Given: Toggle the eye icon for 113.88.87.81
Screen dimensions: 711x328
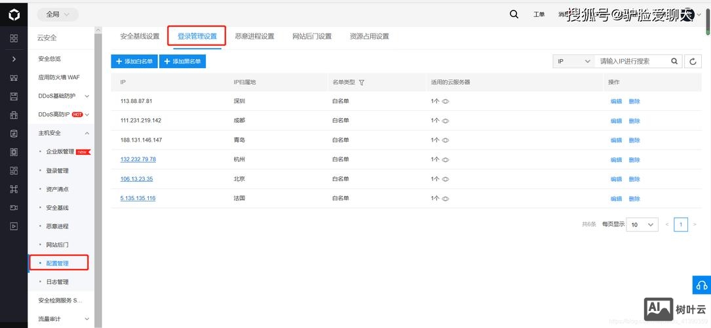Looking at the screenshot, I should 446,102.
